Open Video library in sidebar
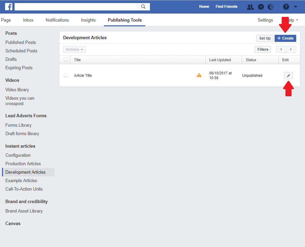The width and height of the screenshot is (305, 247). pos(17,90)
